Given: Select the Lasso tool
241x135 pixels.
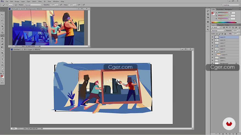Looking at the screenshot, I should tap(2, 20).
